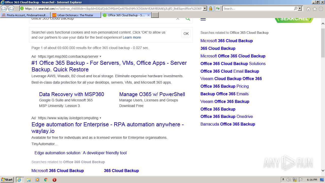Viewport: 325px width, 183px height.
Task: Click the vertical scrollbar down arrow
Action: tap(323, 171)
